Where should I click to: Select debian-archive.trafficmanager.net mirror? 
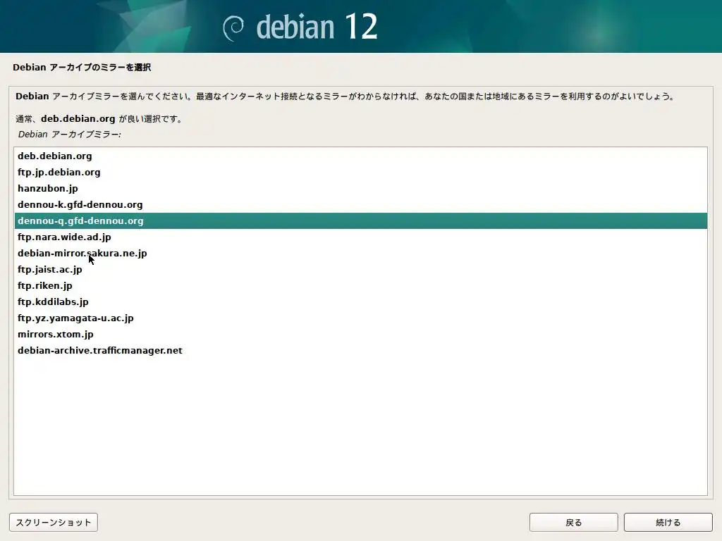pyautogui.click(x=360, y=350)
